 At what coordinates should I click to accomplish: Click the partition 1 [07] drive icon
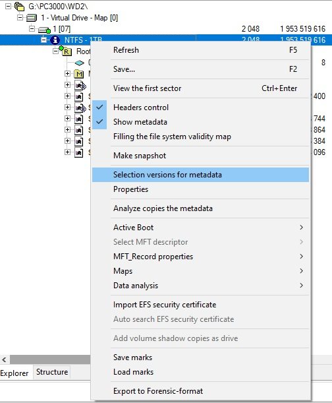point(44,30)
